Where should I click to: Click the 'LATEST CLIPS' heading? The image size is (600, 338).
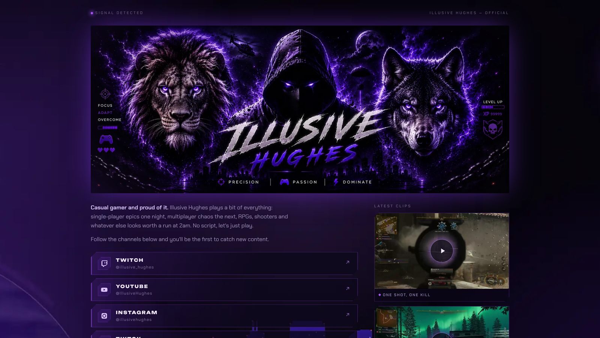[393, 206]
